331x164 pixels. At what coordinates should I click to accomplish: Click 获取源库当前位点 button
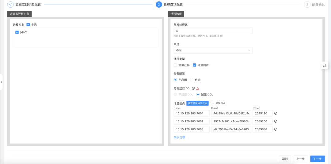pyautogui.click(x=198, y=103)
